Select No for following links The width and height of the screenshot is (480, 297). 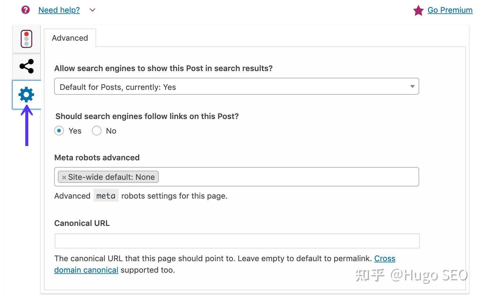click(x=97, y=131)
